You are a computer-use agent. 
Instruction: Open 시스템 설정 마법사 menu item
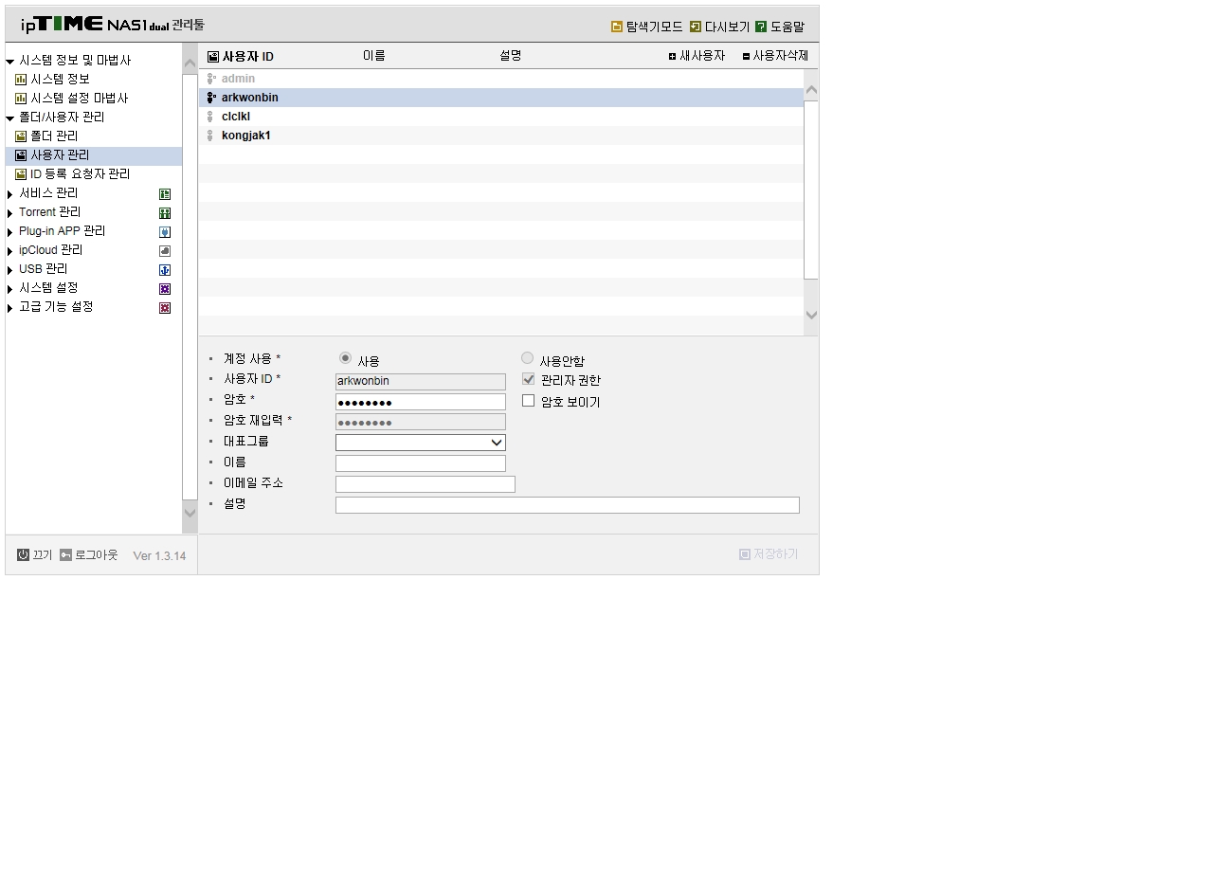[79, 99]
